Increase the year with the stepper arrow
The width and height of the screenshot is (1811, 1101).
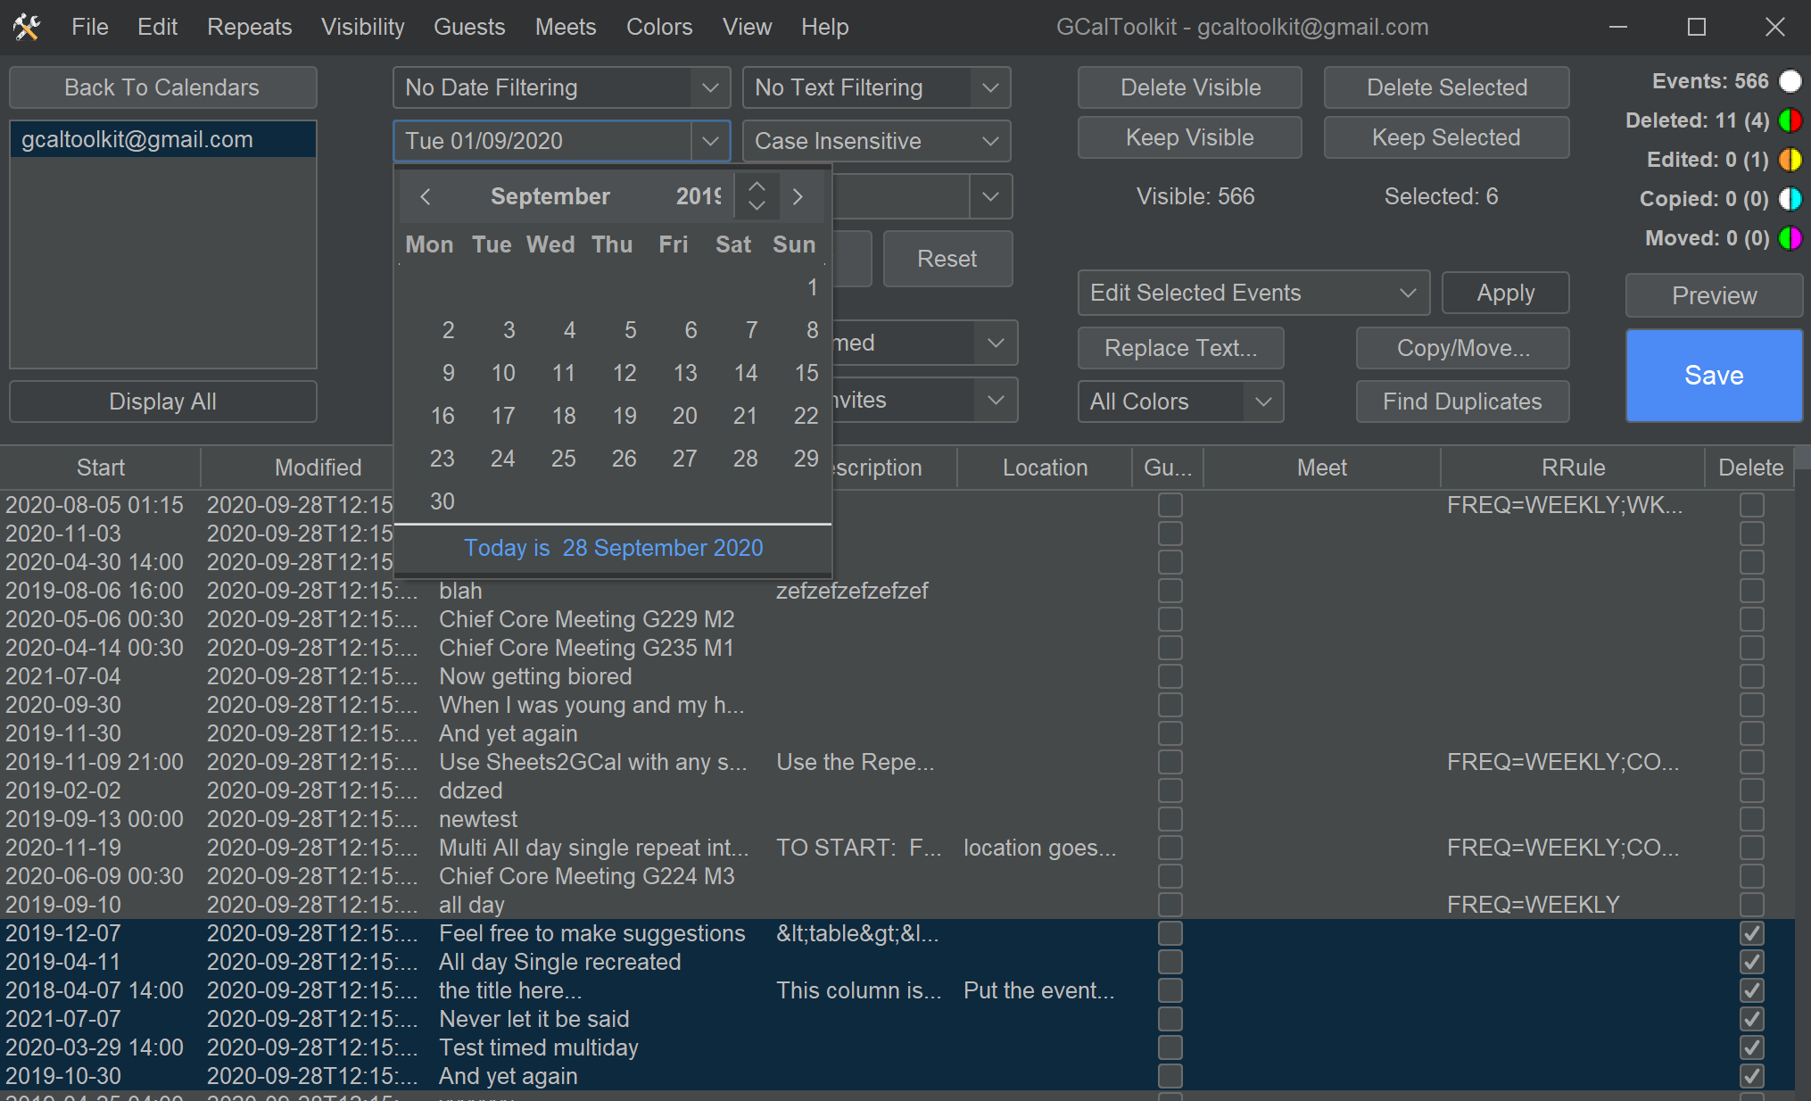coord(757,186)
